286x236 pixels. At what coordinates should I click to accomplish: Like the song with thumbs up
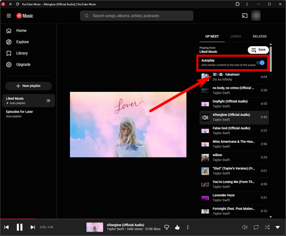coord(177,227)
